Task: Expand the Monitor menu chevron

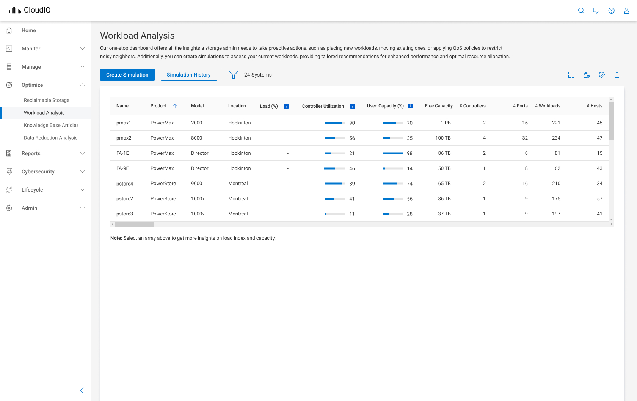Action: [x=82, y=49]
